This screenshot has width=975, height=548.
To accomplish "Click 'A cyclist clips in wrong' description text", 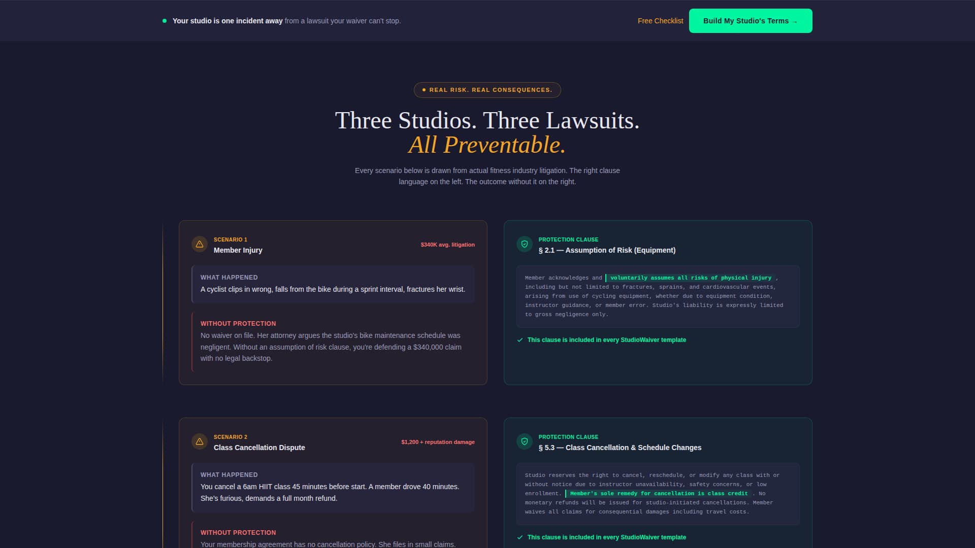I will [x=333, y=289].
